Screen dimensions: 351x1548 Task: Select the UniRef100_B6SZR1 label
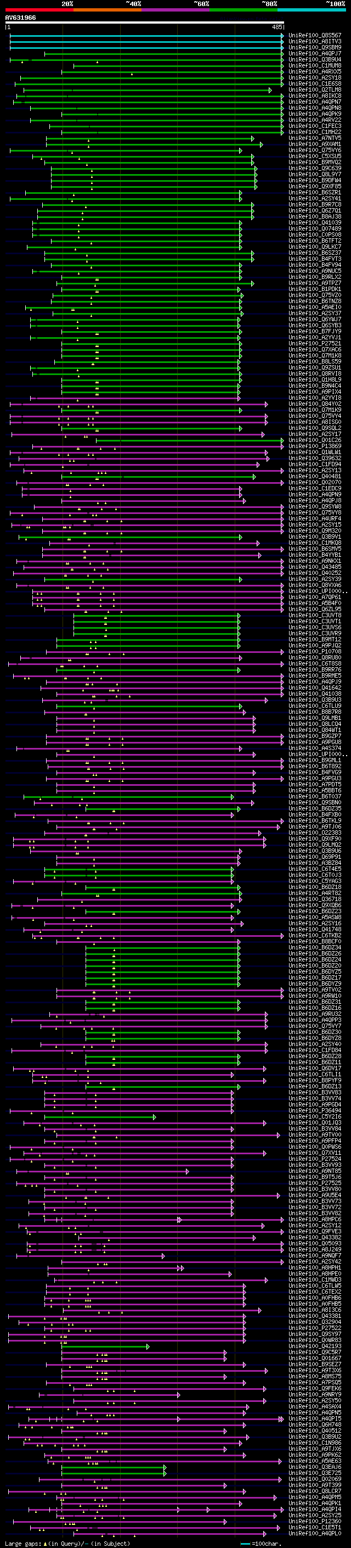coord(315,193)
